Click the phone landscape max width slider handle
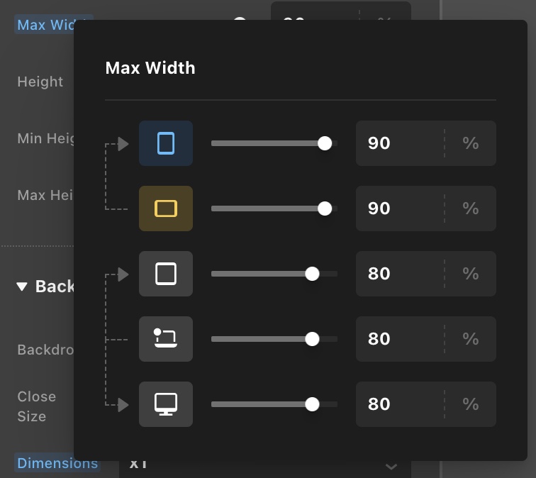Image resolution: width=536 pixels, height=478 pixels. pos(325,209)
